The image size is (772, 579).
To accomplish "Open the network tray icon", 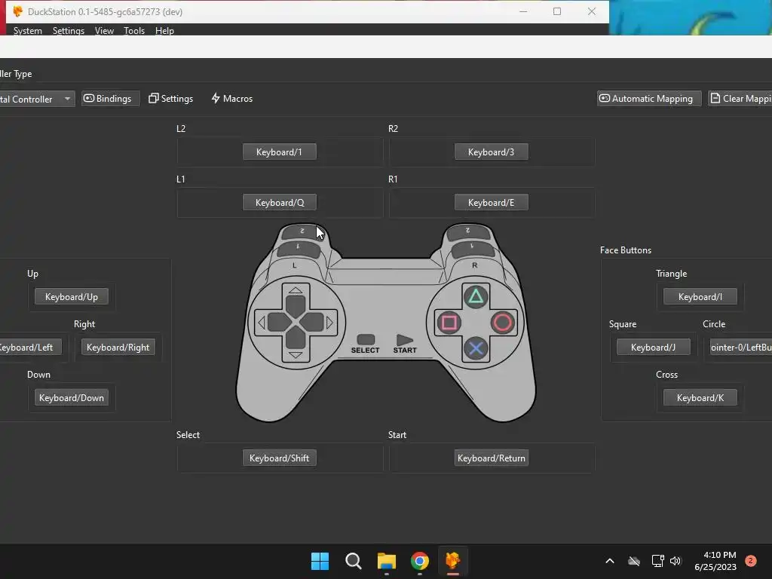I will pos(657,561).
